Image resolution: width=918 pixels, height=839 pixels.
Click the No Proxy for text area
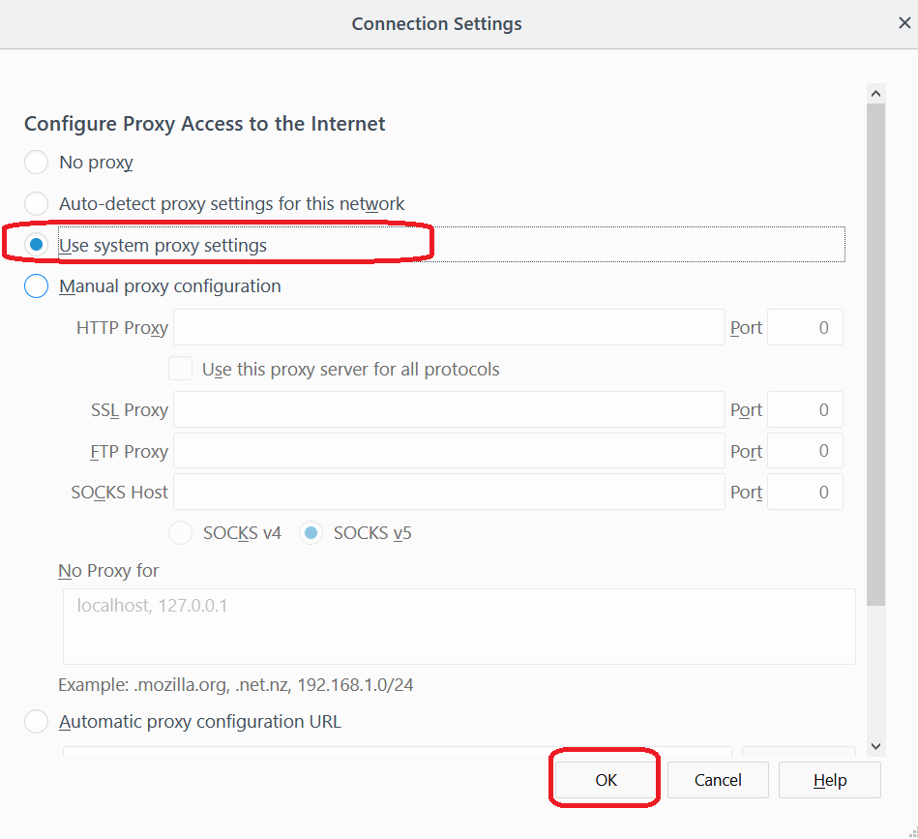(459, 626)
